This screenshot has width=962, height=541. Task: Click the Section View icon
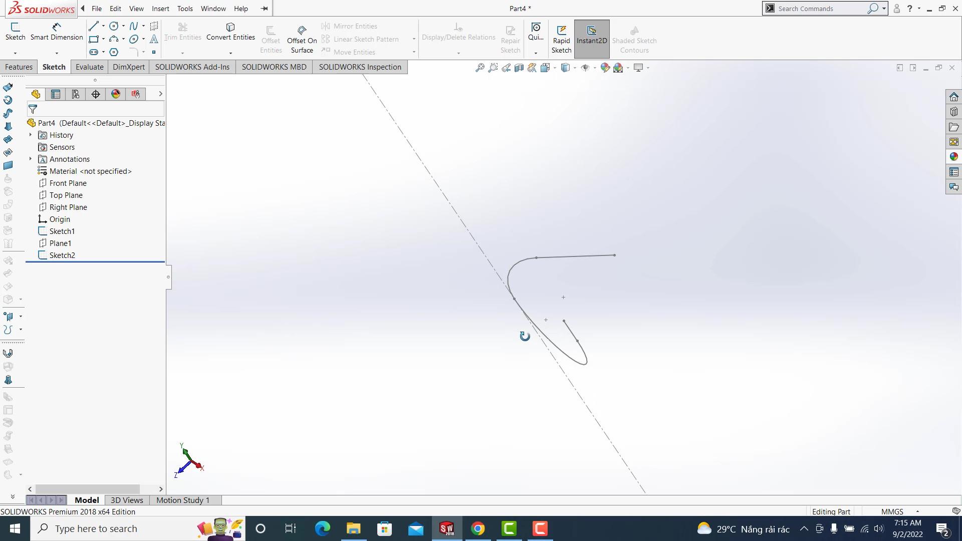tap(519, 68)
